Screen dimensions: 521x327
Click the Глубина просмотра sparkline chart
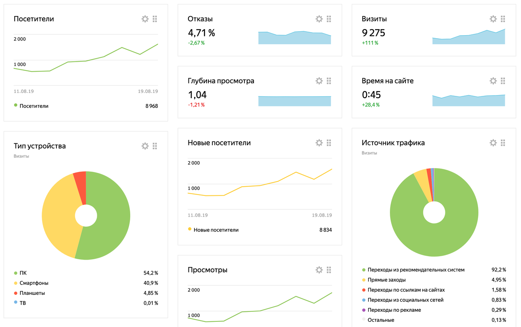tap(295, 101)
